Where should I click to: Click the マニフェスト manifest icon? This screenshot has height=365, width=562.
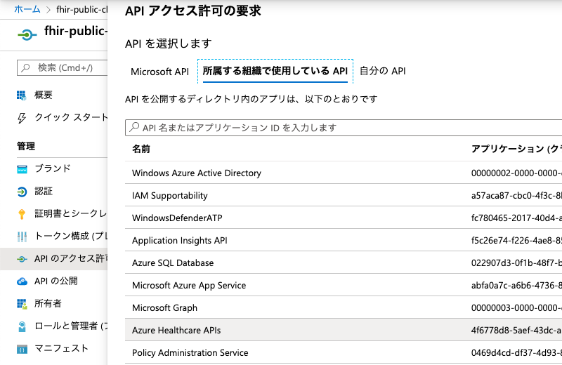coord(22,350)
